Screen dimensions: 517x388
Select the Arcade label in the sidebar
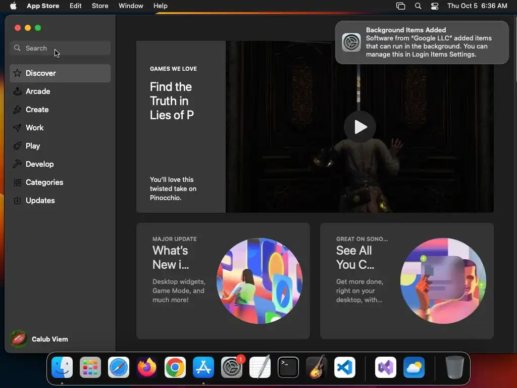38,91
